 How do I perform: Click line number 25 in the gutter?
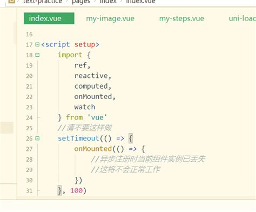(x=29, y=128)
